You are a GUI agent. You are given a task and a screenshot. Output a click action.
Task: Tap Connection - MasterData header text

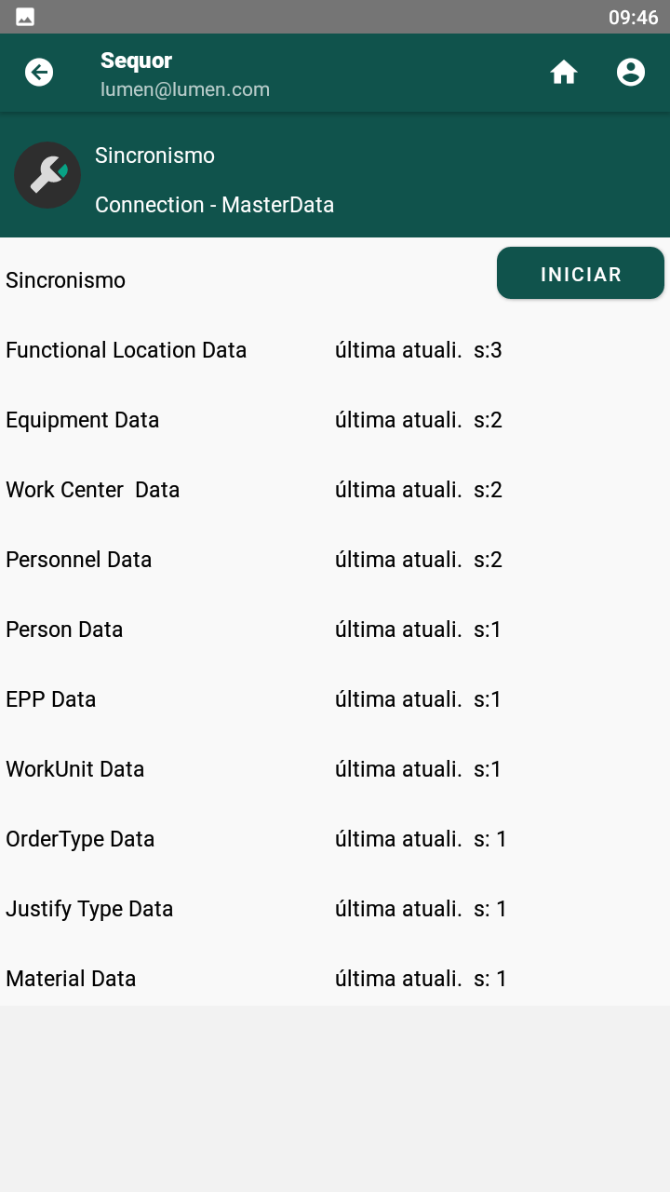click(214, 205)
